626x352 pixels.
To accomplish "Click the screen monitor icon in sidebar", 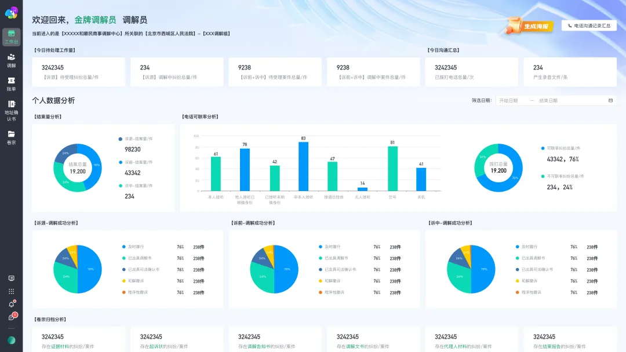I will (x=11, y=278).
